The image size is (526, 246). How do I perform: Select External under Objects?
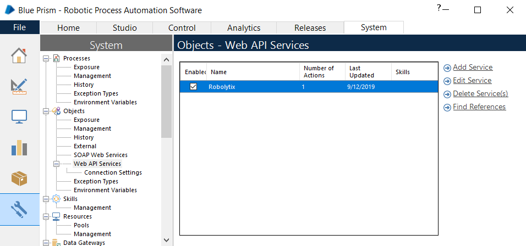tap(85, 146)
